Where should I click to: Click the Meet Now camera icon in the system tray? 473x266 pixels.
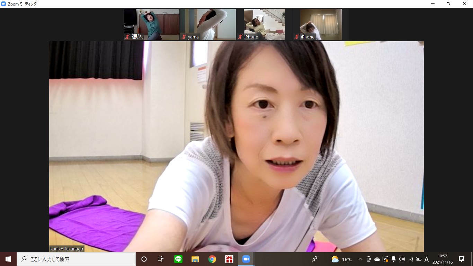coord(369,259)
